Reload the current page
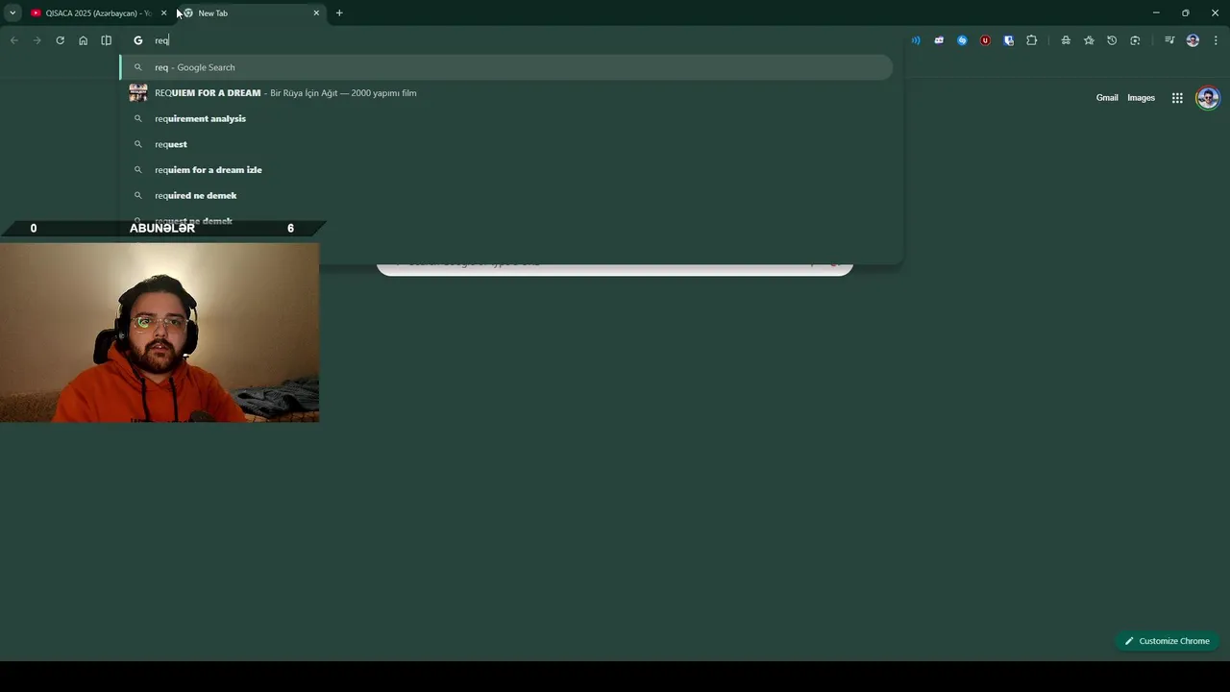The height and width of the screenshot is (692, 1230). pos(60,40)
